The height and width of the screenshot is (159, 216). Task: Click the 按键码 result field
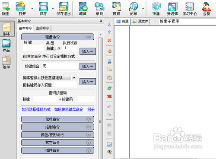[86, 99]
